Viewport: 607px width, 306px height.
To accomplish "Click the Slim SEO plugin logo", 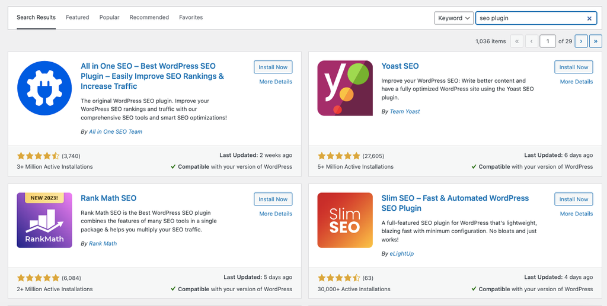I will pos(345,220).
